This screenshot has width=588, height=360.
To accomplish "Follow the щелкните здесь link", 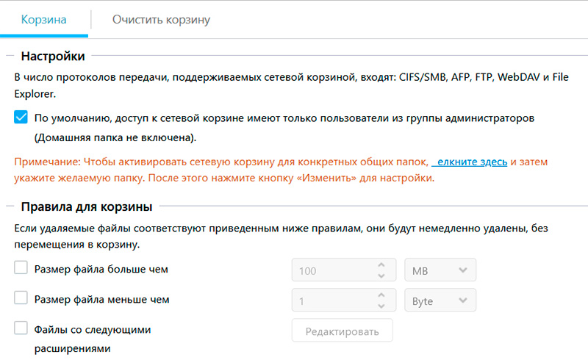I will pos(470,161).
